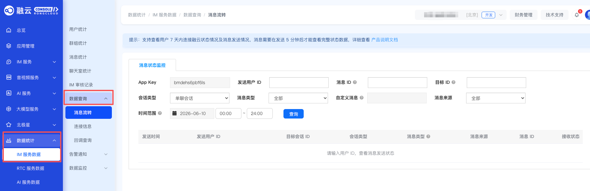Open 技术支持 button
The image size is (590, 191).
(555, 15)
